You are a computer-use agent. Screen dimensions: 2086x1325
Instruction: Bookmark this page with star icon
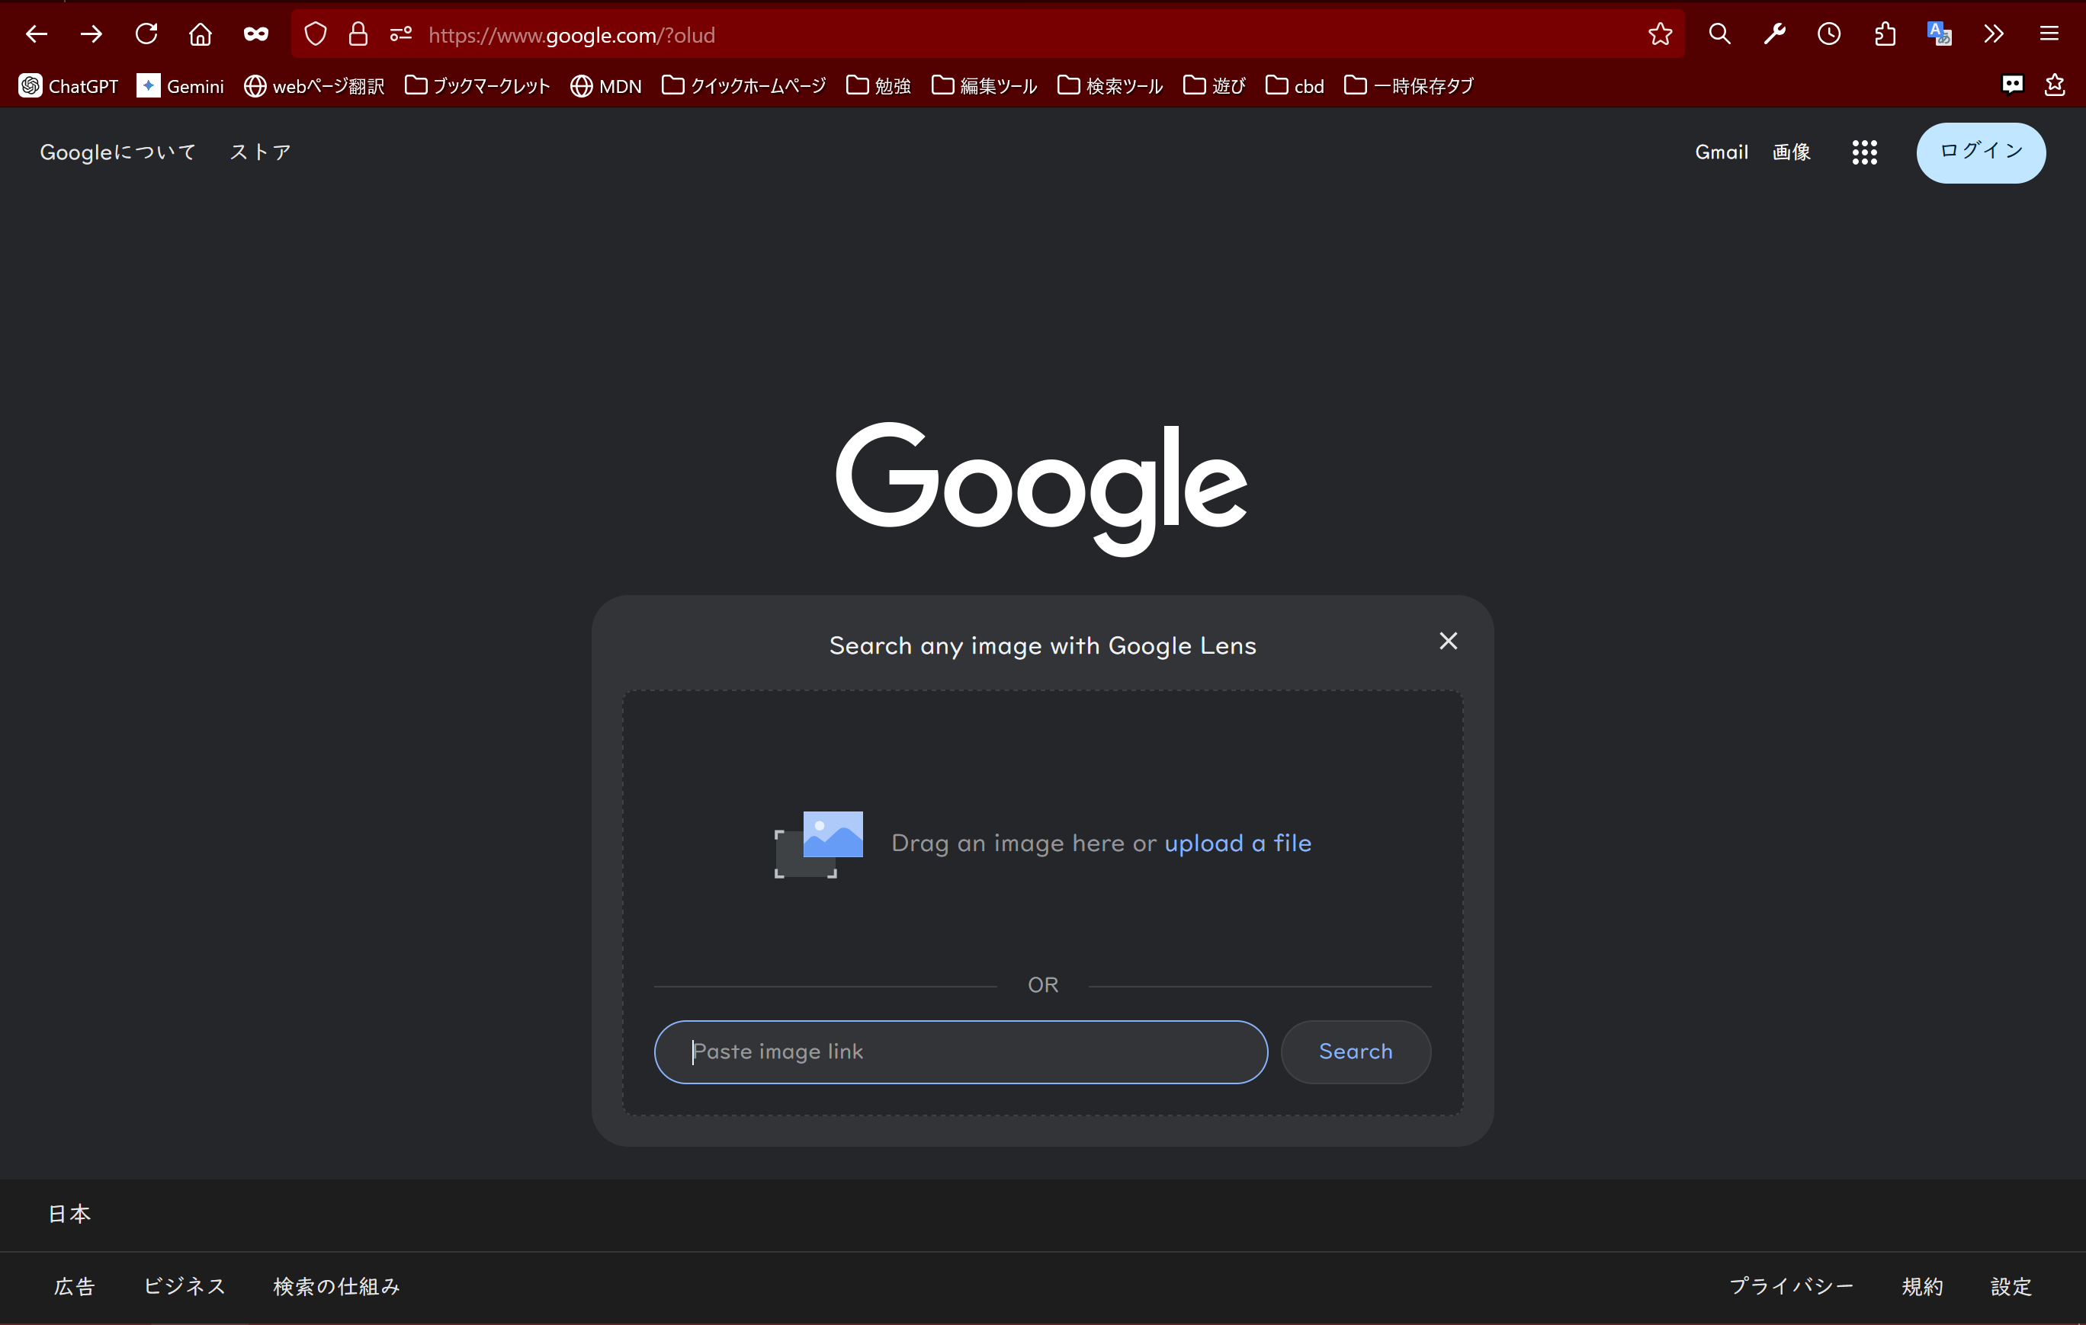[x=1660, y=34]
